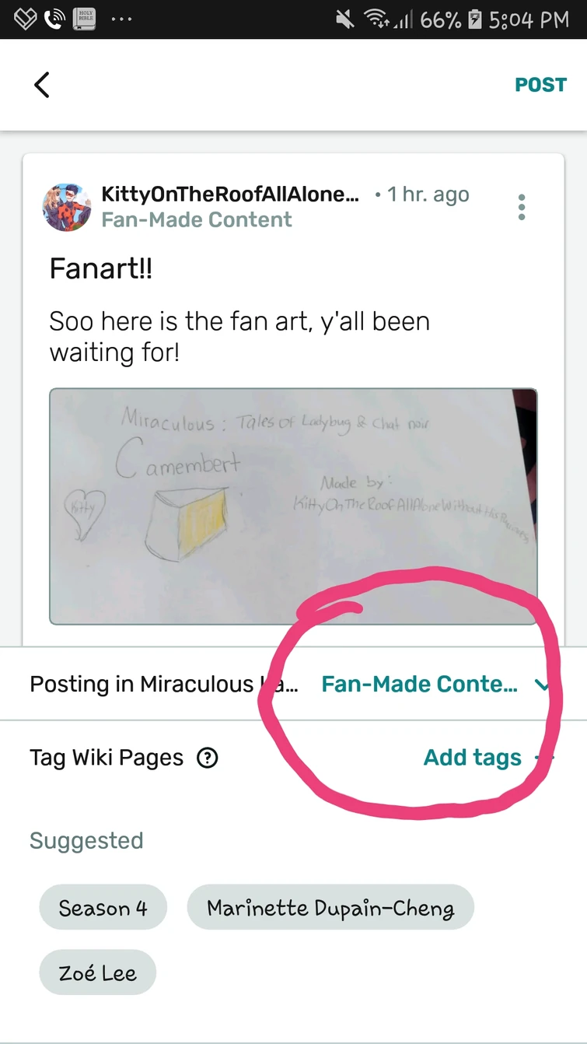Open the notification overflow dots in status bar

(121, 19)
